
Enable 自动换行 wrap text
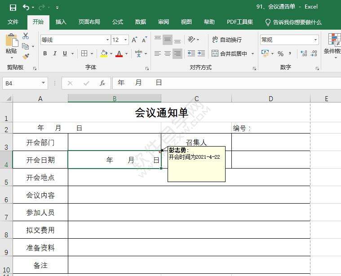click(227, 40)
